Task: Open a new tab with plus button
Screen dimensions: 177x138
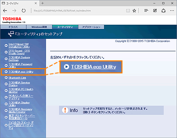Action: coord(42,3)
